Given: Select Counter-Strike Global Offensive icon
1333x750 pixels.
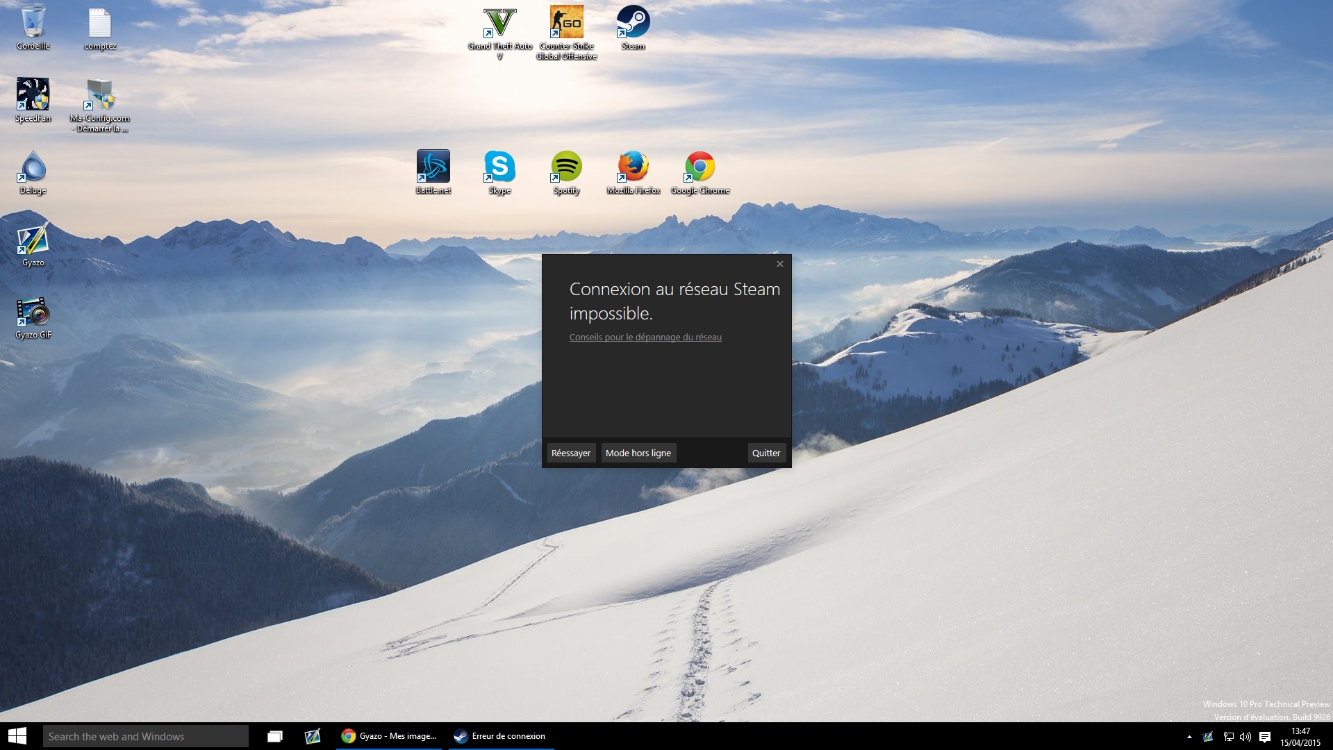Looking at the screenshot, I should click(567, 33).
